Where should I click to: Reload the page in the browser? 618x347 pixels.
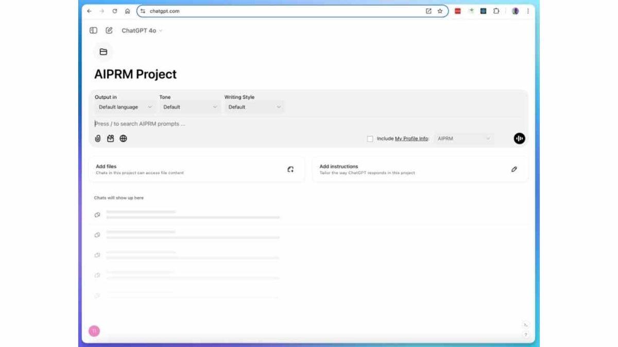pos(114,11)
